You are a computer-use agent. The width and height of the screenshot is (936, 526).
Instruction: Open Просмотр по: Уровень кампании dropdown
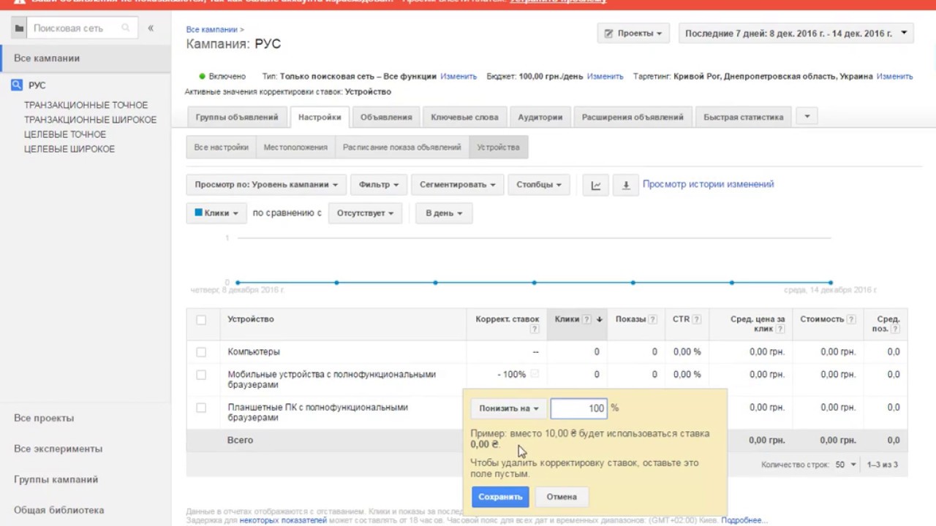(x=266, y=185)
